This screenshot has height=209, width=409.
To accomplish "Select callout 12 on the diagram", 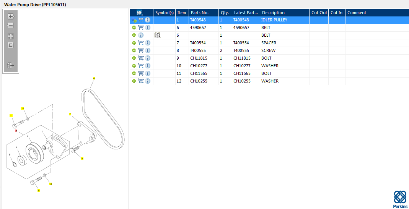I will click(23, 108).
